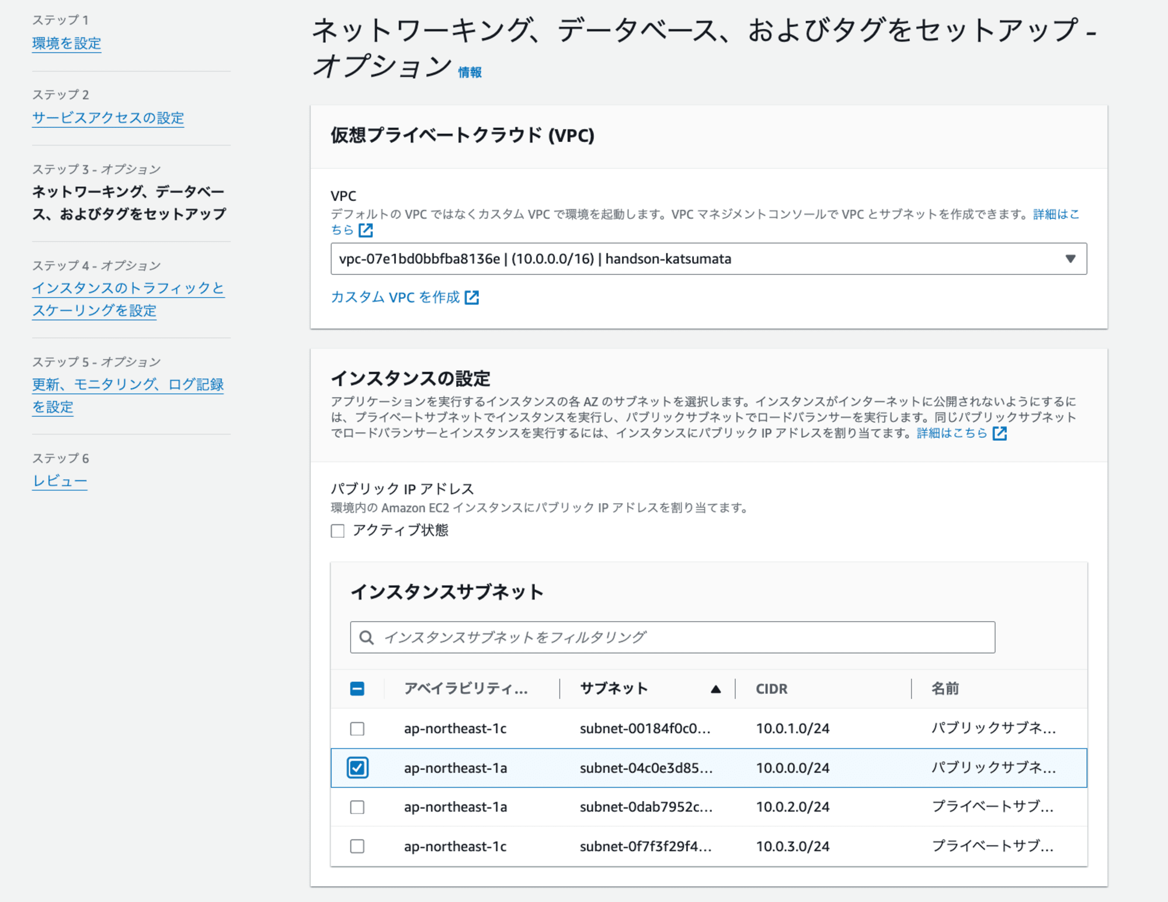
Task: Click the 情報 link beside the page title
Action: pos(470,72)
